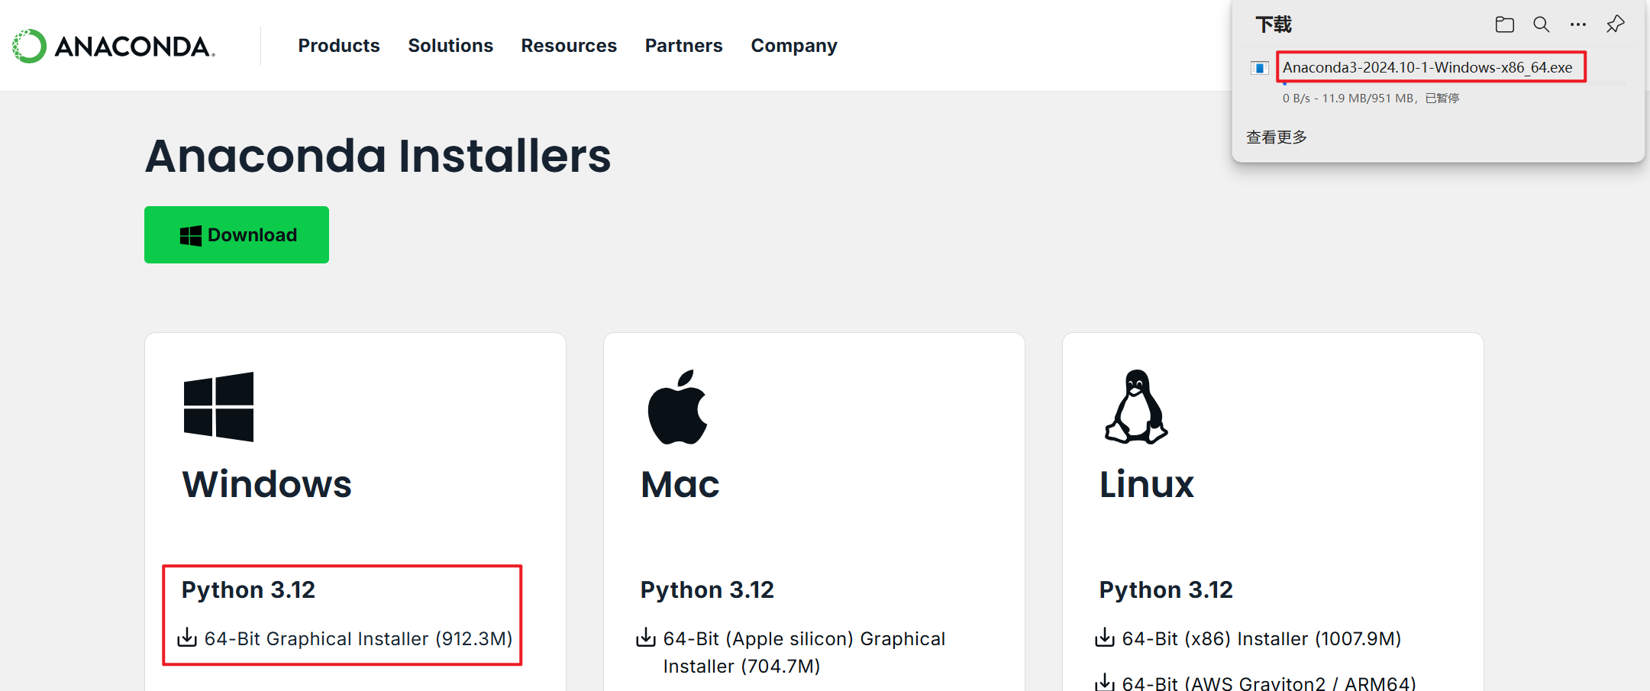Screen dimensions: 1650x691
Task: Click the green Download button
Action: click(237, 234)
